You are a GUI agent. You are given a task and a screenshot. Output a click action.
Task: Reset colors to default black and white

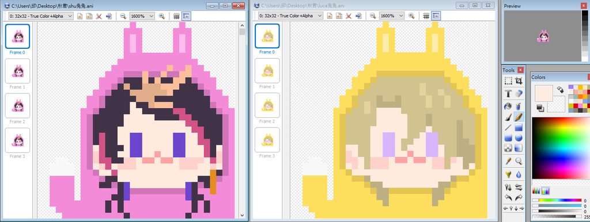tap(540, 108)
